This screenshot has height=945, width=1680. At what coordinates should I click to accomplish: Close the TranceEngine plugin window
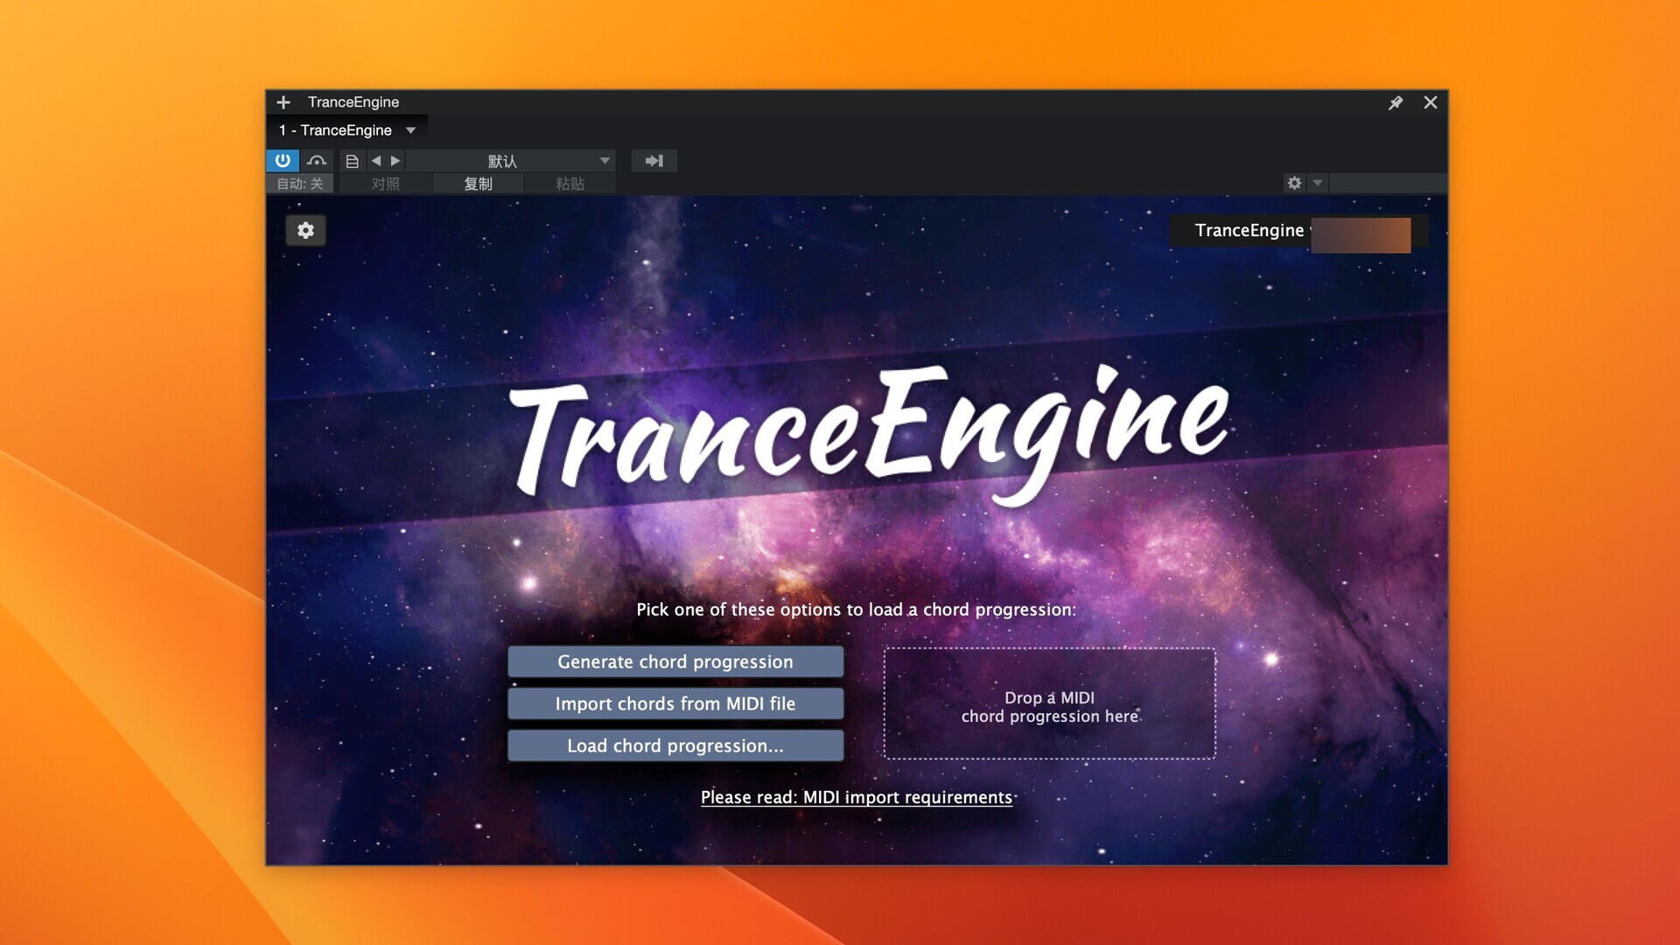[1431, 102]
